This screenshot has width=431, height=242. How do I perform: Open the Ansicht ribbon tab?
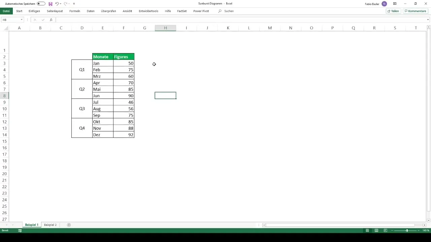coord(127,11)
